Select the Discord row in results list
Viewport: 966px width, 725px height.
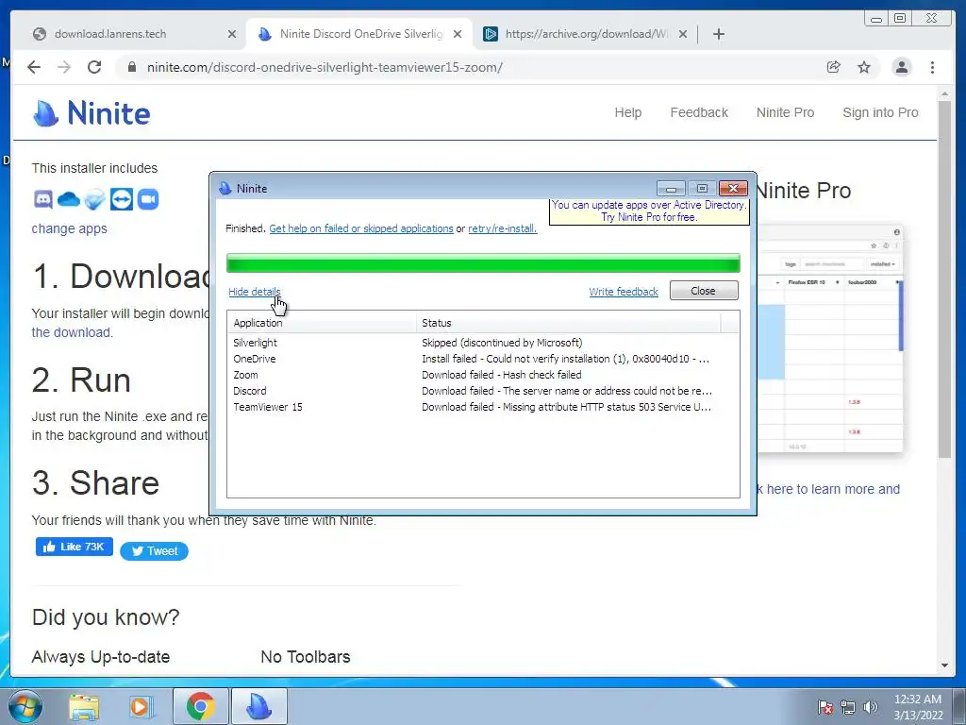pyautogui.click(x=483, y=391)
